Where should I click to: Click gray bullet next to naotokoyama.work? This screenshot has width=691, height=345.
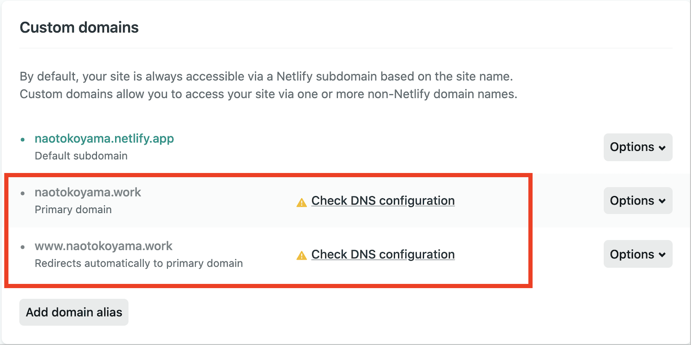(x=23, y=193)
